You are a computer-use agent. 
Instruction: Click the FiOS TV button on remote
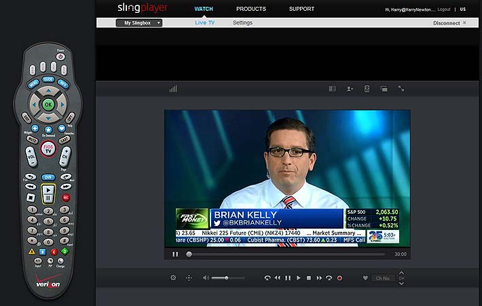tap(48, 149)
